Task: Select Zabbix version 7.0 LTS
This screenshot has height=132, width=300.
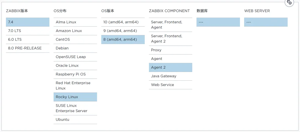Action: click(x=27, y=31)
